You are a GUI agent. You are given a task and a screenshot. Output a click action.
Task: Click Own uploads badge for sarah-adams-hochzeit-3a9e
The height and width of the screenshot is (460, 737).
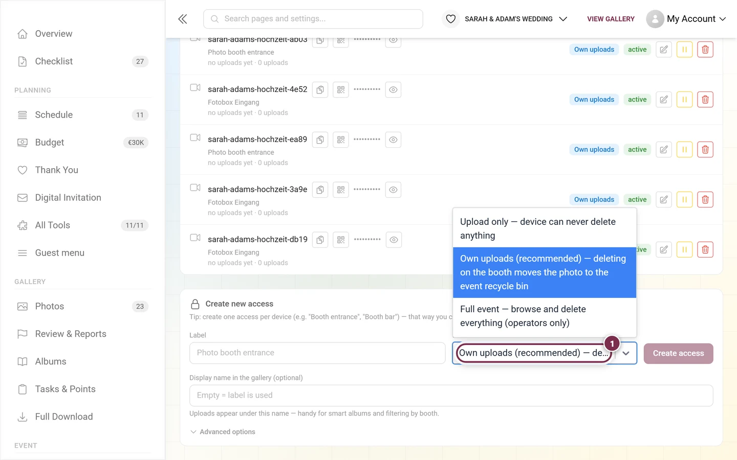pos(594,200)
